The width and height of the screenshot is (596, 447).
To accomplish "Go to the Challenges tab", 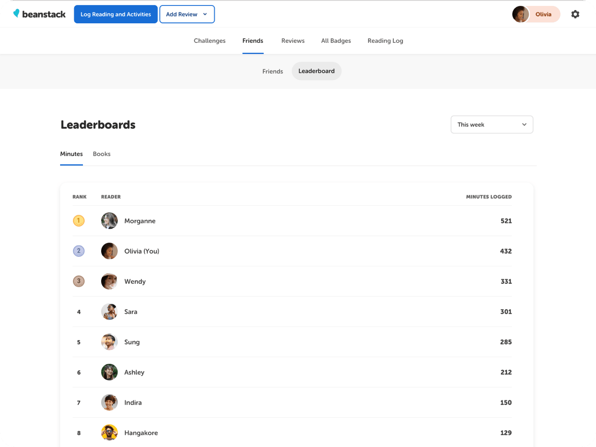I will click(210, 41).
